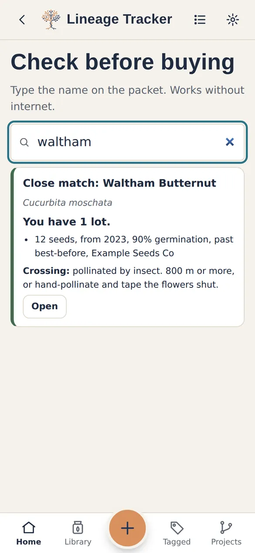Click the Lineage Tracker tree logo
Image resolution: width=255 pixels, height=553 pixels.
click(x=51, y=20)
